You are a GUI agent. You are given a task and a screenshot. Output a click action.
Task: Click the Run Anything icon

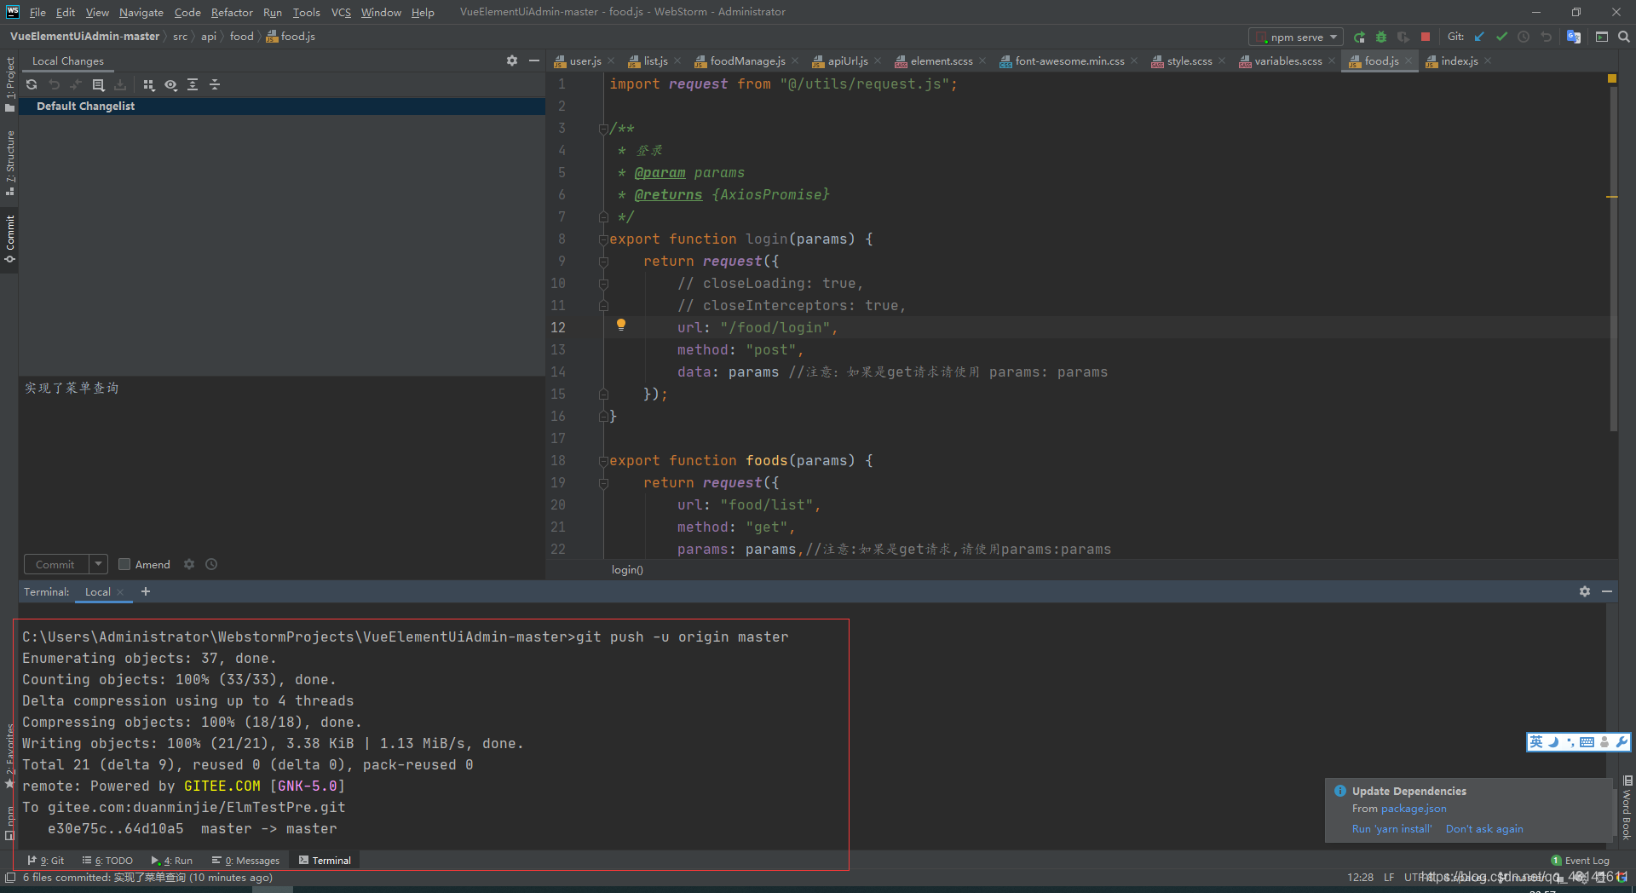click(x=1602, y=37)
